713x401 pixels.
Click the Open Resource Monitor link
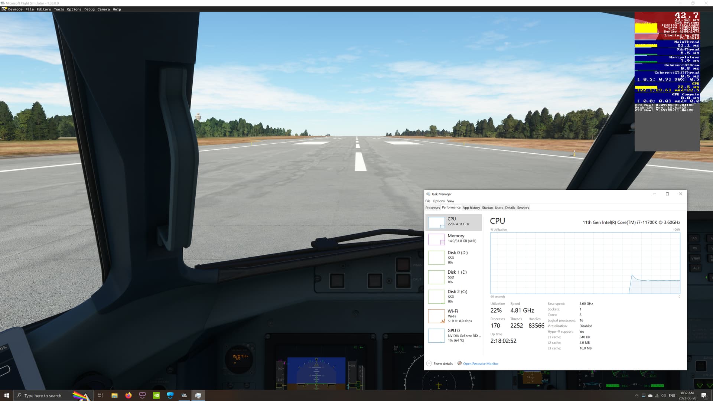click(x=481, y=363)
